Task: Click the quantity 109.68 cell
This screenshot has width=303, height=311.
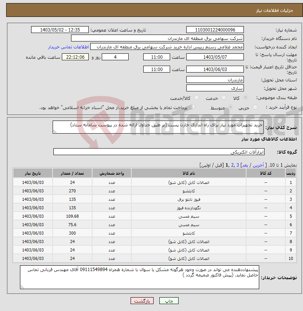Action: point(72,217)
